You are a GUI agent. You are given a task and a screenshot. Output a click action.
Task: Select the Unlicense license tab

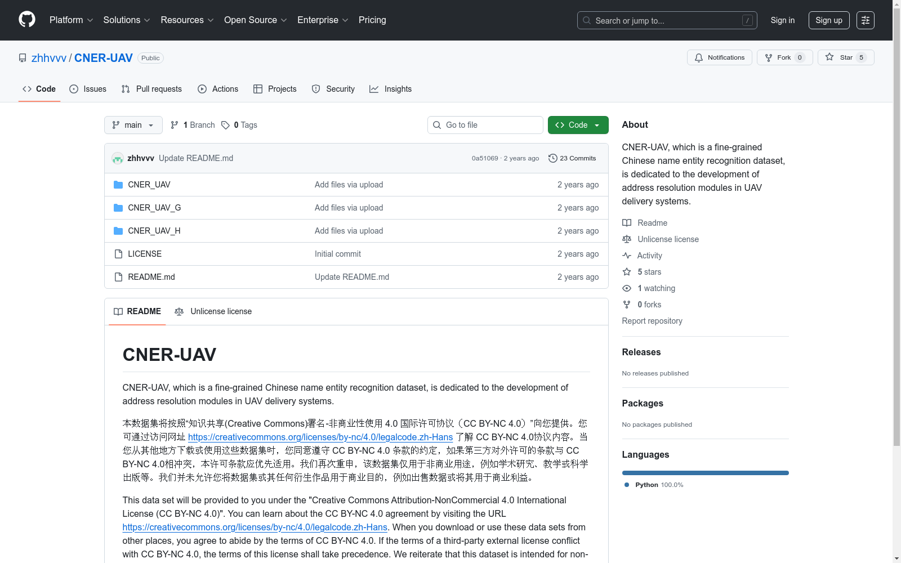point(213,311)
